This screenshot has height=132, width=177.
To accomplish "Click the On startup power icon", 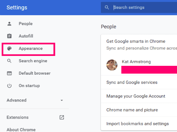I will coord(9,86).
